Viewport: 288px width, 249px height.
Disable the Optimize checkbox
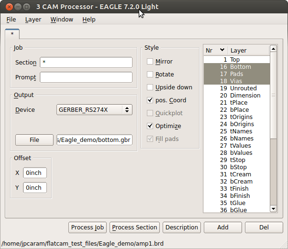pyautogui.click(x=150, y=126)
